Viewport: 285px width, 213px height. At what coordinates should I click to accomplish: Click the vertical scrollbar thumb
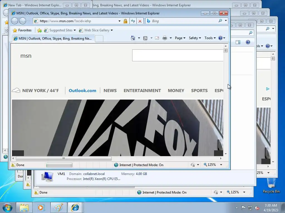225,50
